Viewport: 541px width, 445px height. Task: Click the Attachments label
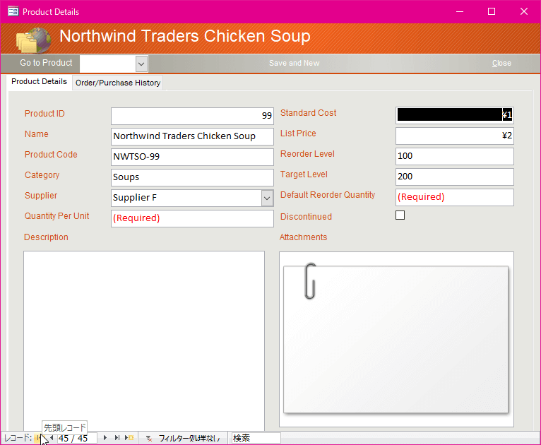pos(303,237)
